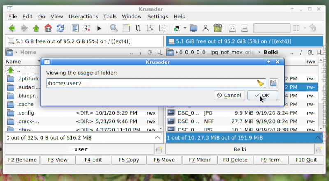Click the minus unselect-group toolbar icon

[244, 28]
